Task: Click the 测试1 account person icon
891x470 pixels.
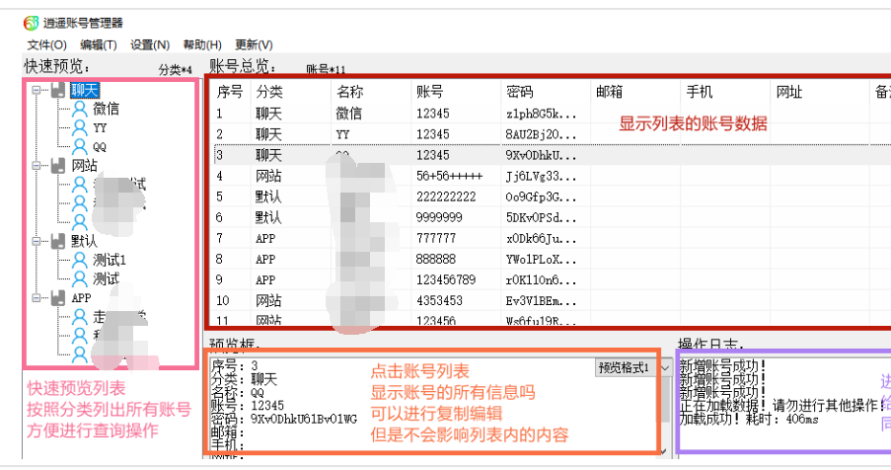Action: 79,260
